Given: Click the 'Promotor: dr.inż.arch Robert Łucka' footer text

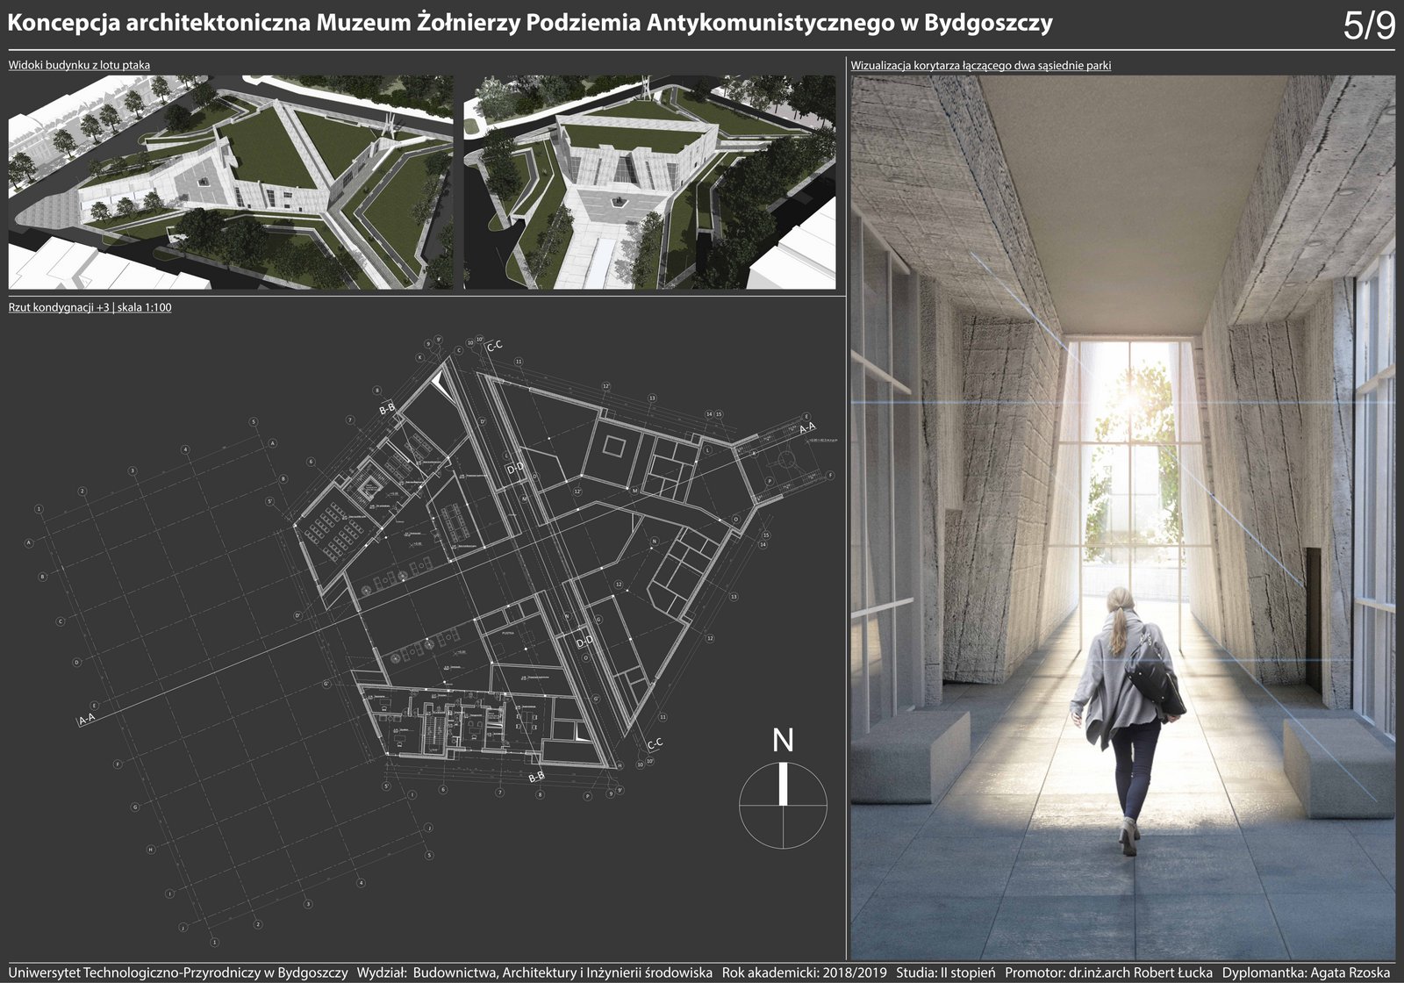Looking at the screenshot, I should (x=1108, y=972).
